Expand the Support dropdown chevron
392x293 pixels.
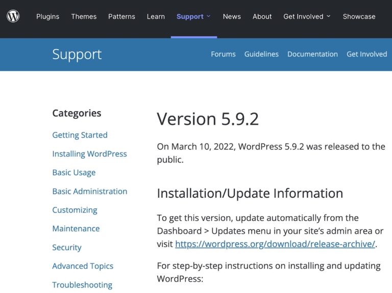208,16
